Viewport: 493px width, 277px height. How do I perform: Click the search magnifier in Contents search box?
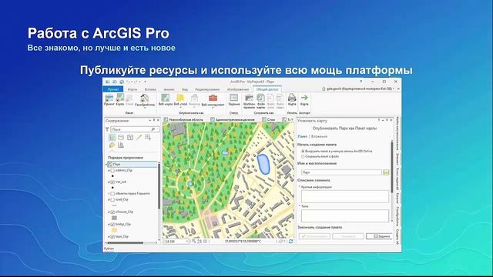pyautogui.click(x=153, y=129)
